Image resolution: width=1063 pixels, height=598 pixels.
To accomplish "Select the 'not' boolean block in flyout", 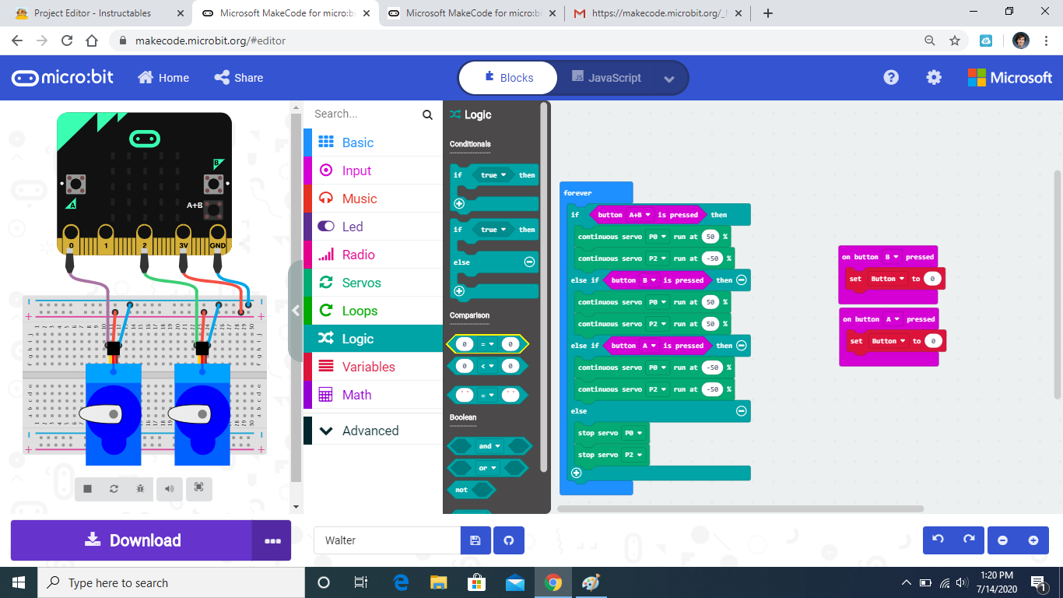I will click(x=472, y=490).
